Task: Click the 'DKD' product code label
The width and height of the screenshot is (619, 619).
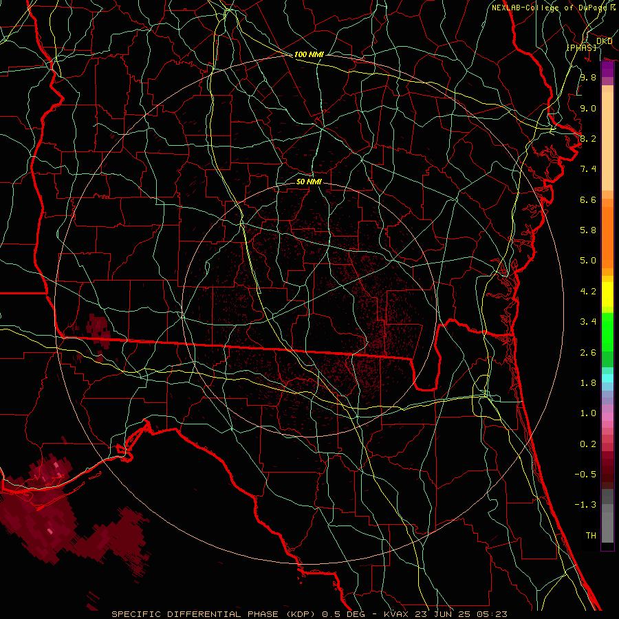Action: (604, 41)
